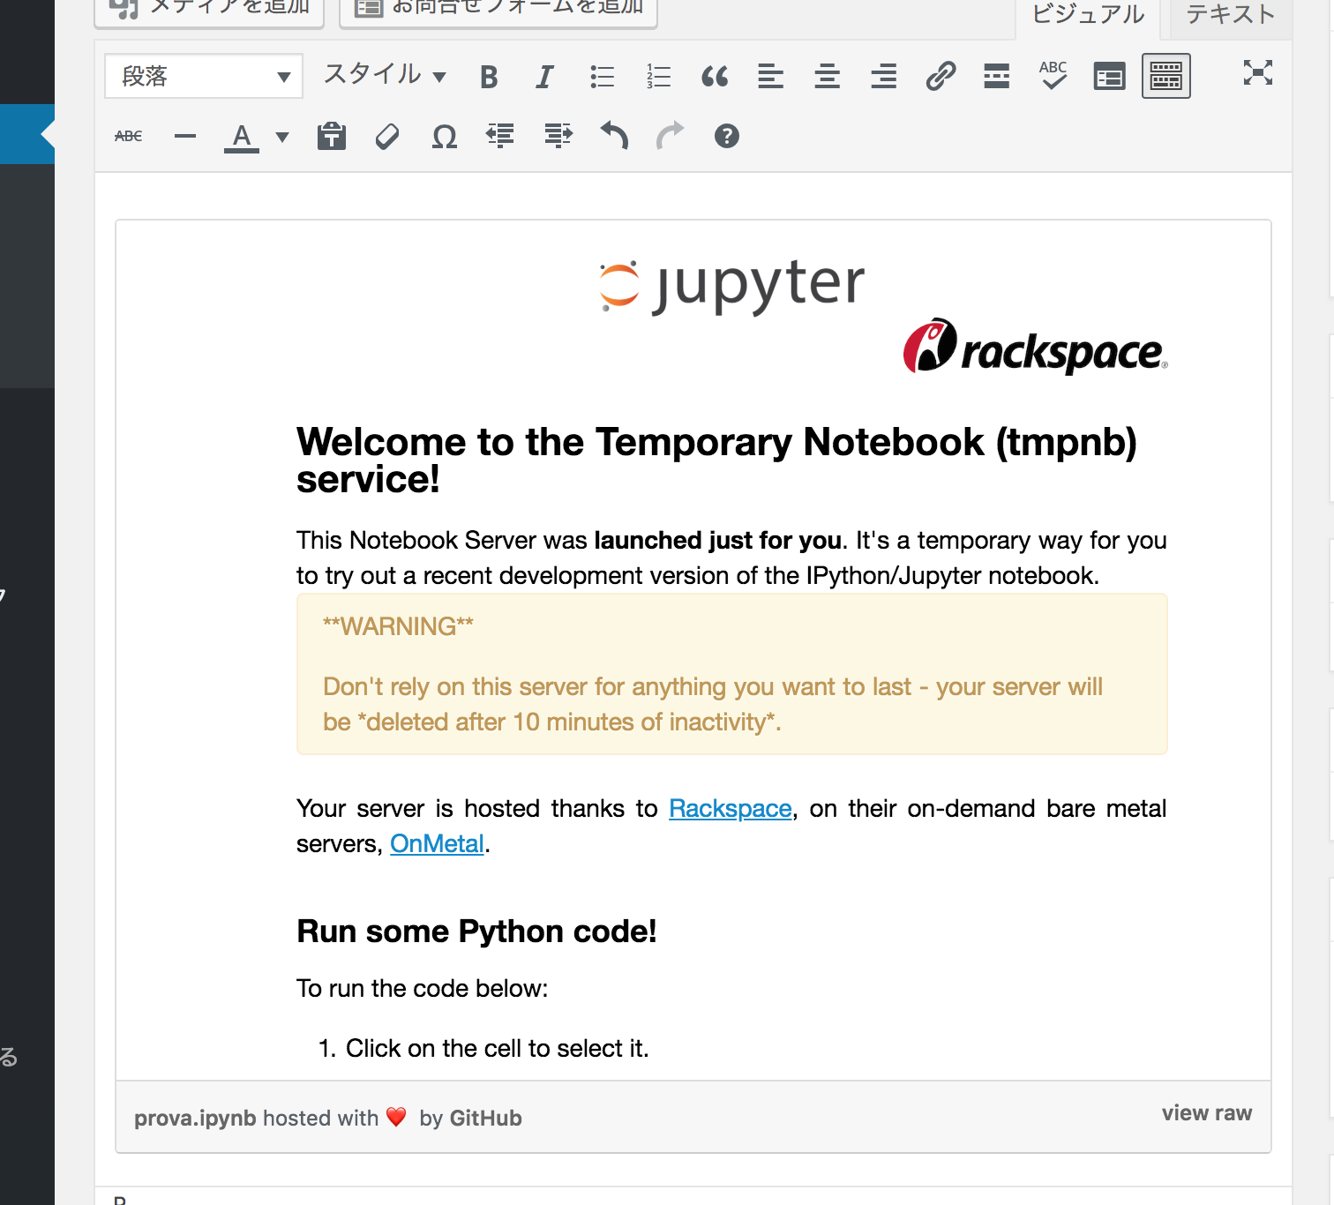
Task: Open the text color dropdown arrow
Action: (x=281, y=138)
